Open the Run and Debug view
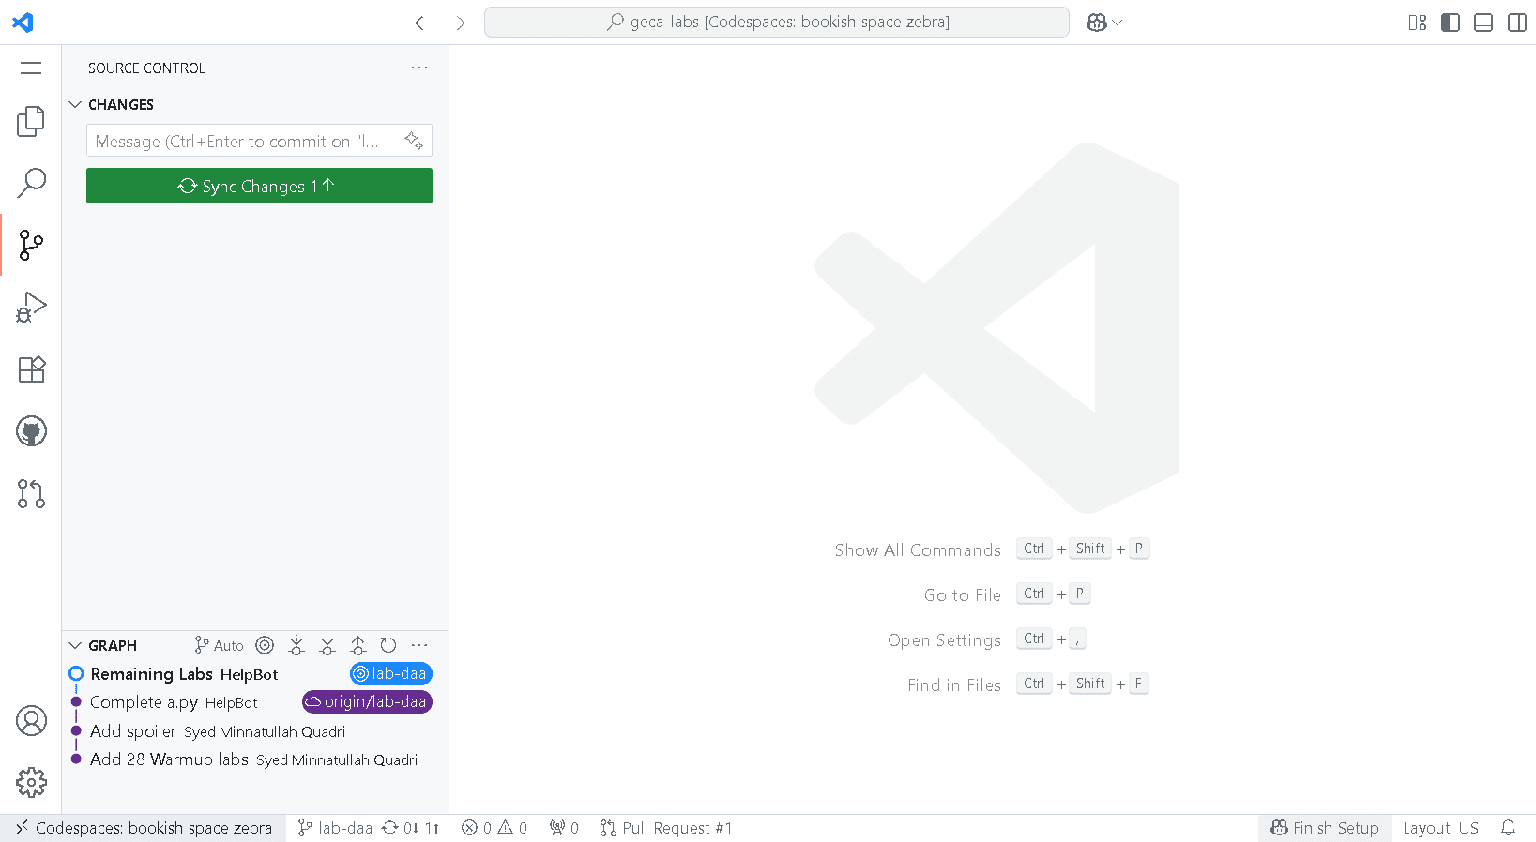 tap(31, 307)
